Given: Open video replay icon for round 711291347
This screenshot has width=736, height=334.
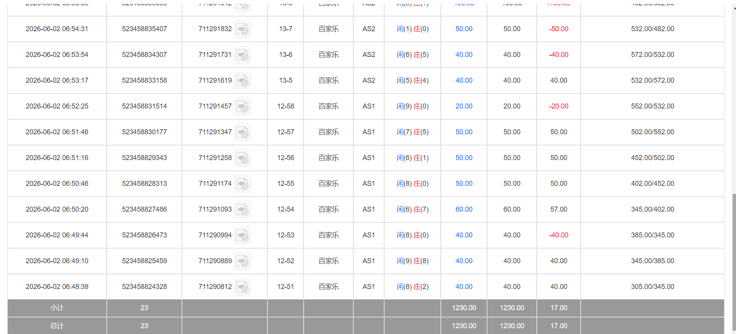Looking at the screenshot, I should pyautogui.click(x=242, y=132).
